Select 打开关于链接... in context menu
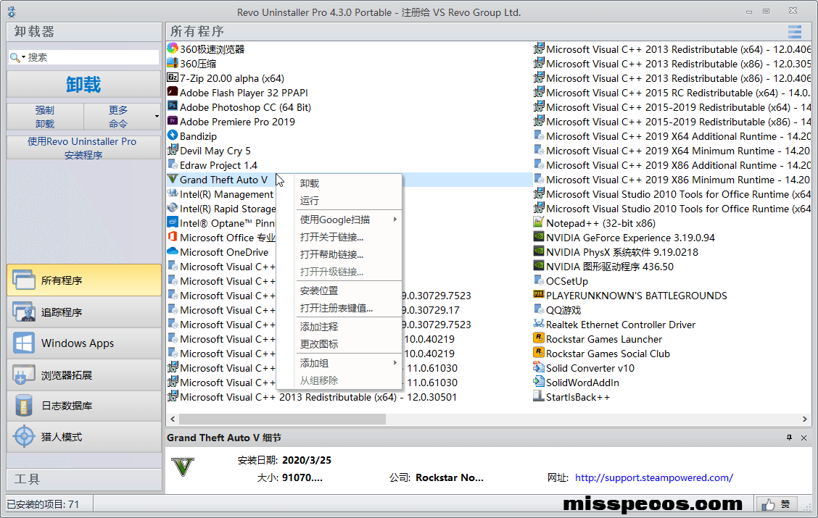 [x=332, y=237]
